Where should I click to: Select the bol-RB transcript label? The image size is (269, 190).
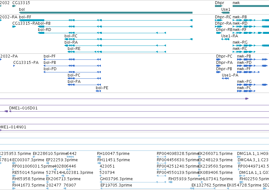pyautogui.click(x=44, y=23)
